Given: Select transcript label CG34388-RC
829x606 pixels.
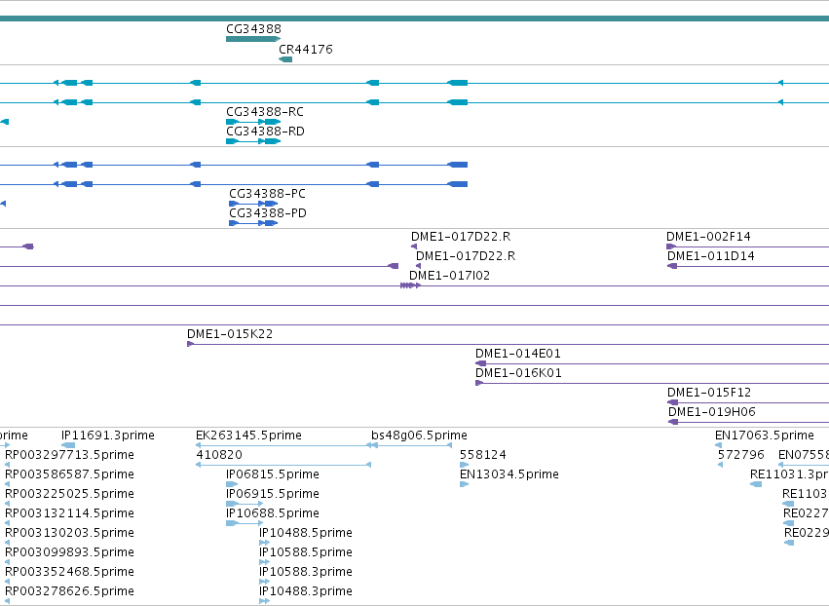Looking at the screenshot, I should (265, 112).
